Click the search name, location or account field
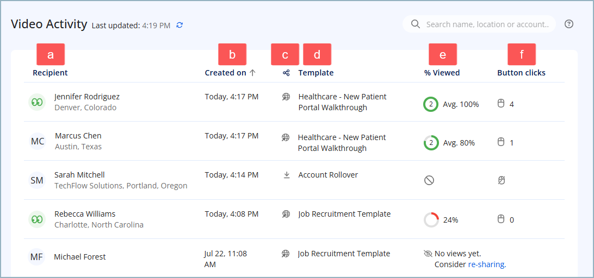Viewport: 594px width, 278px height. (x=486, y=24)
